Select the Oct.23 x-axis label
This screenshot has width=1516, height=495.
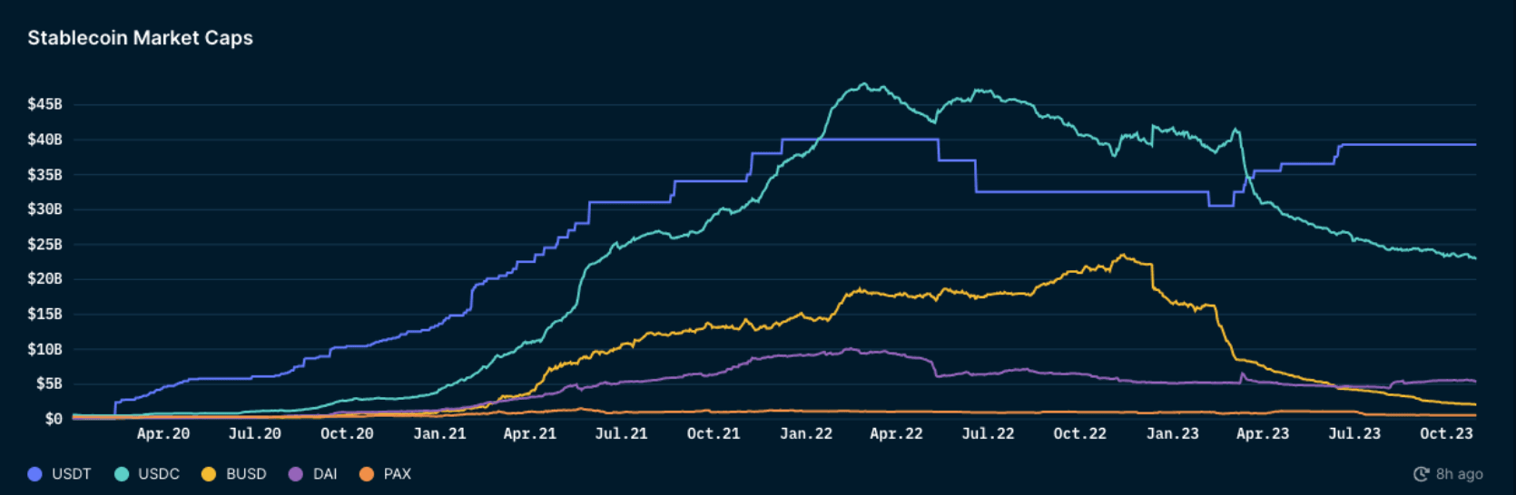click(1446, 434)
